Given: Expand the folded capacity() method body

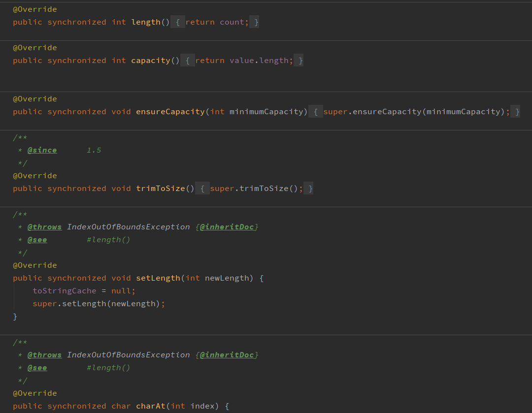Looking at the screenshot, I should [x=188, y=61].
